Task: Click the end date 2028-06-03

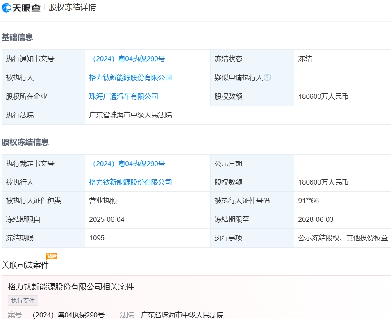Action: click(316, 219)
